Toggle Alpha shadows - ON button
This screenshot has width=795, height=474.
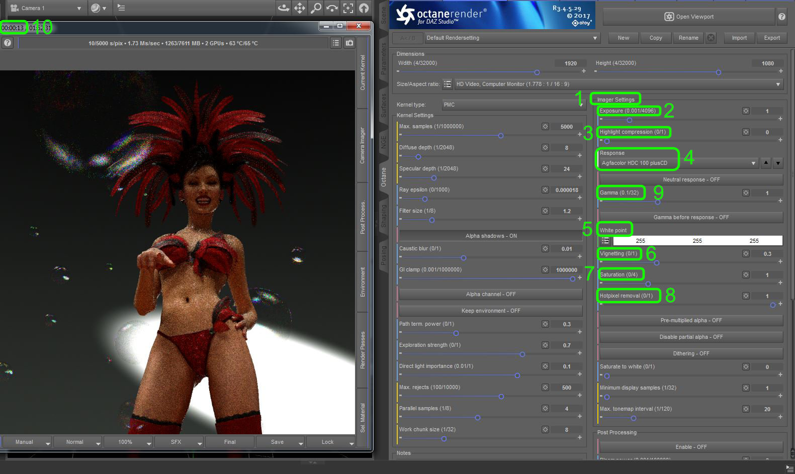click(490, 236)
